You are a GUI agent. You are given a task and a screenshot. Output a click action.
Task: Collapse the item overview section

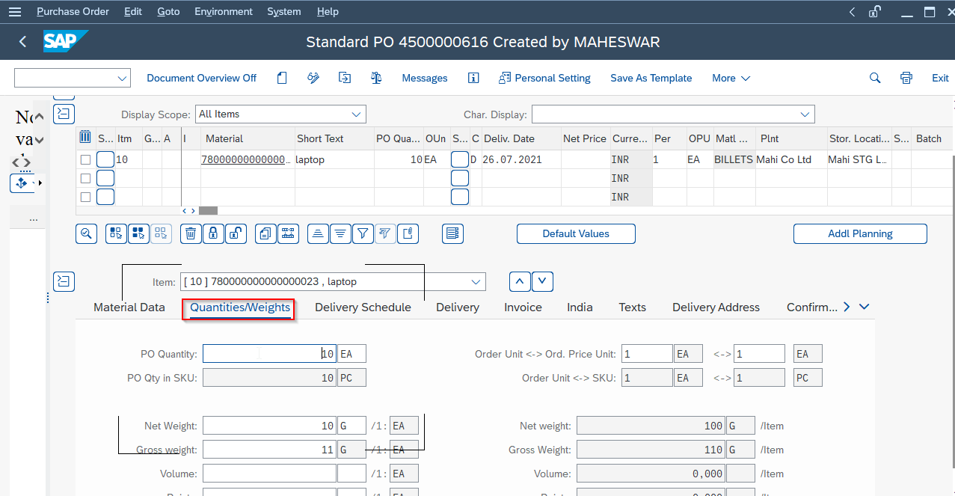point(64,113)
